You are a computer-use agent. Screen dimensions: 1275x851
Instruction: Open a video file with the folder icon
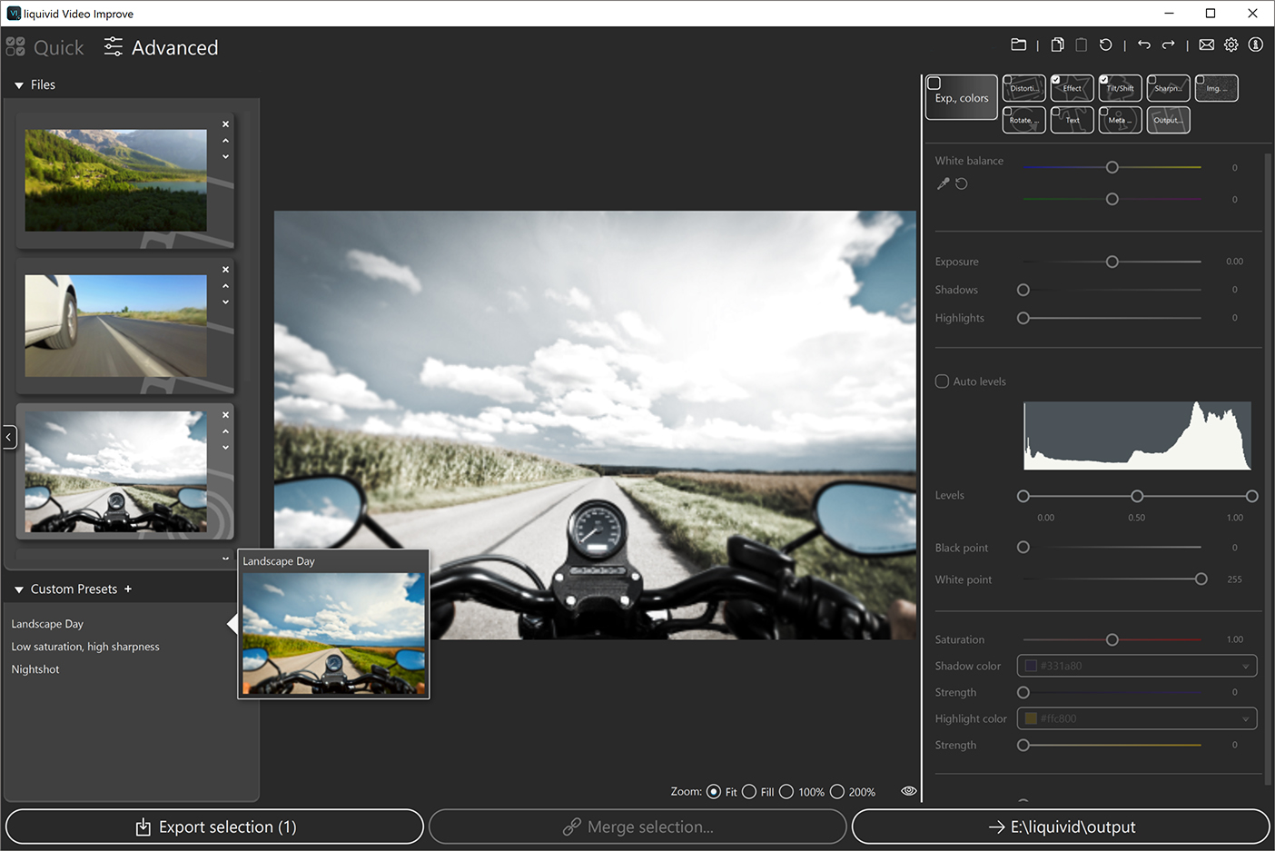tap(1018, 44)
